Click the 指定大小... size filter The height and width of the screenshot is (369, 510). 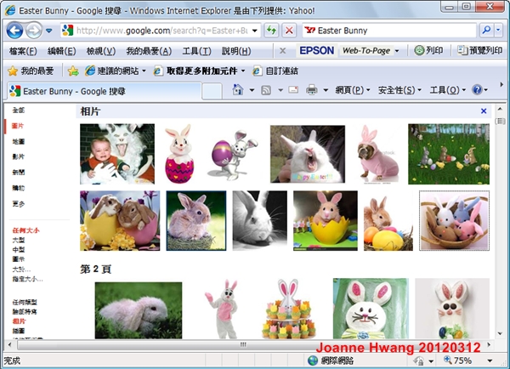28,279
